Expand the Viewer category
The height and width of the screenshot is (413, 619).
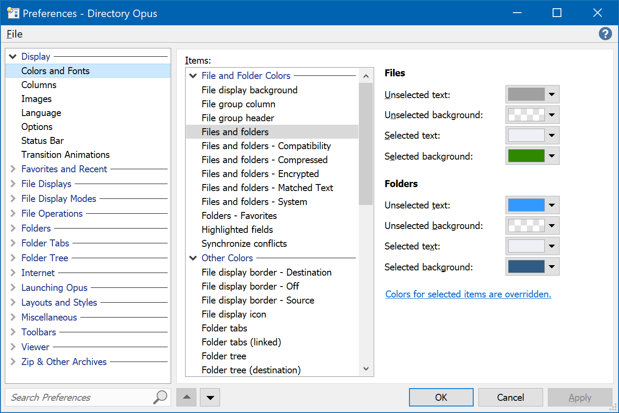coord(13,347)
